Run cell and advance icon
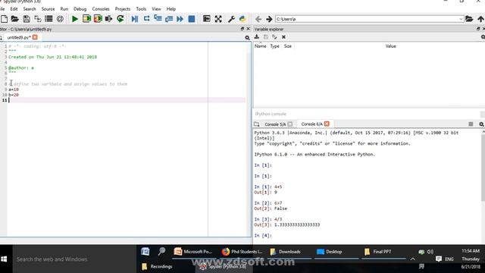The width and height of the screenshot is (485, 273). pyautogui.click(x=98, y=19)
